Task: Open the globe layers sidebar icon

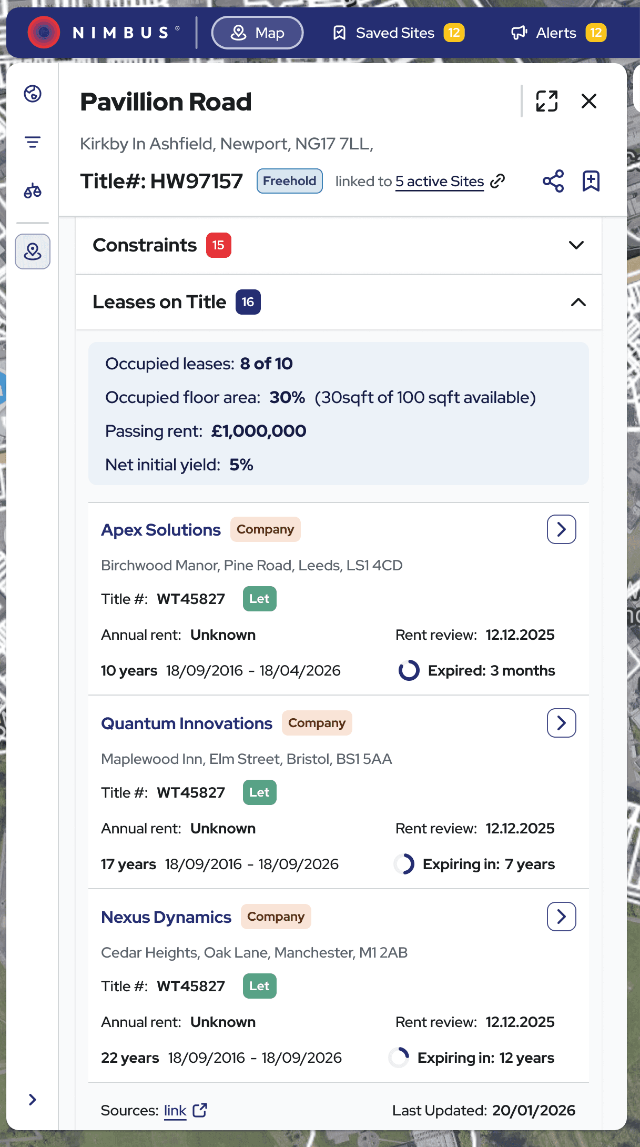Action: tap(33, 94)
